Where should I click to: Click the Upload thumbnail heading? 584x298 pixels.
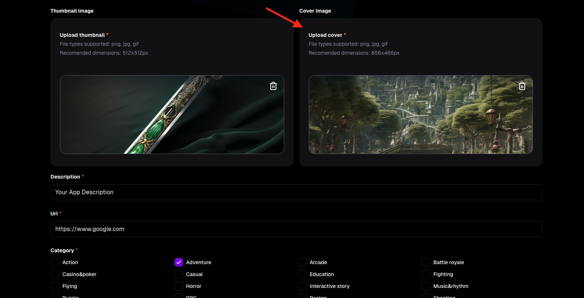point(82,35)
